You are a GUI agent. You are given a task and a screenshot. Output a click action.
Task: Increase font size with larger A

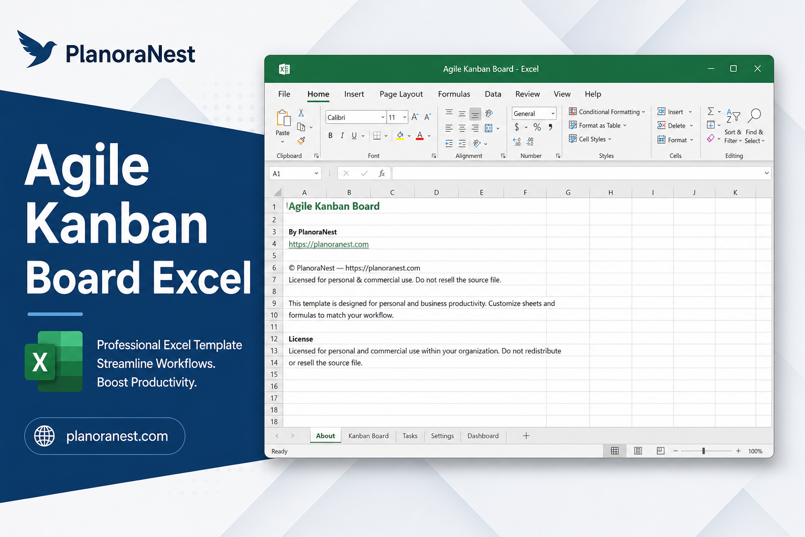[x=415, y=117]
